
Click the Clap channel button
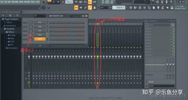coord(40,26)
